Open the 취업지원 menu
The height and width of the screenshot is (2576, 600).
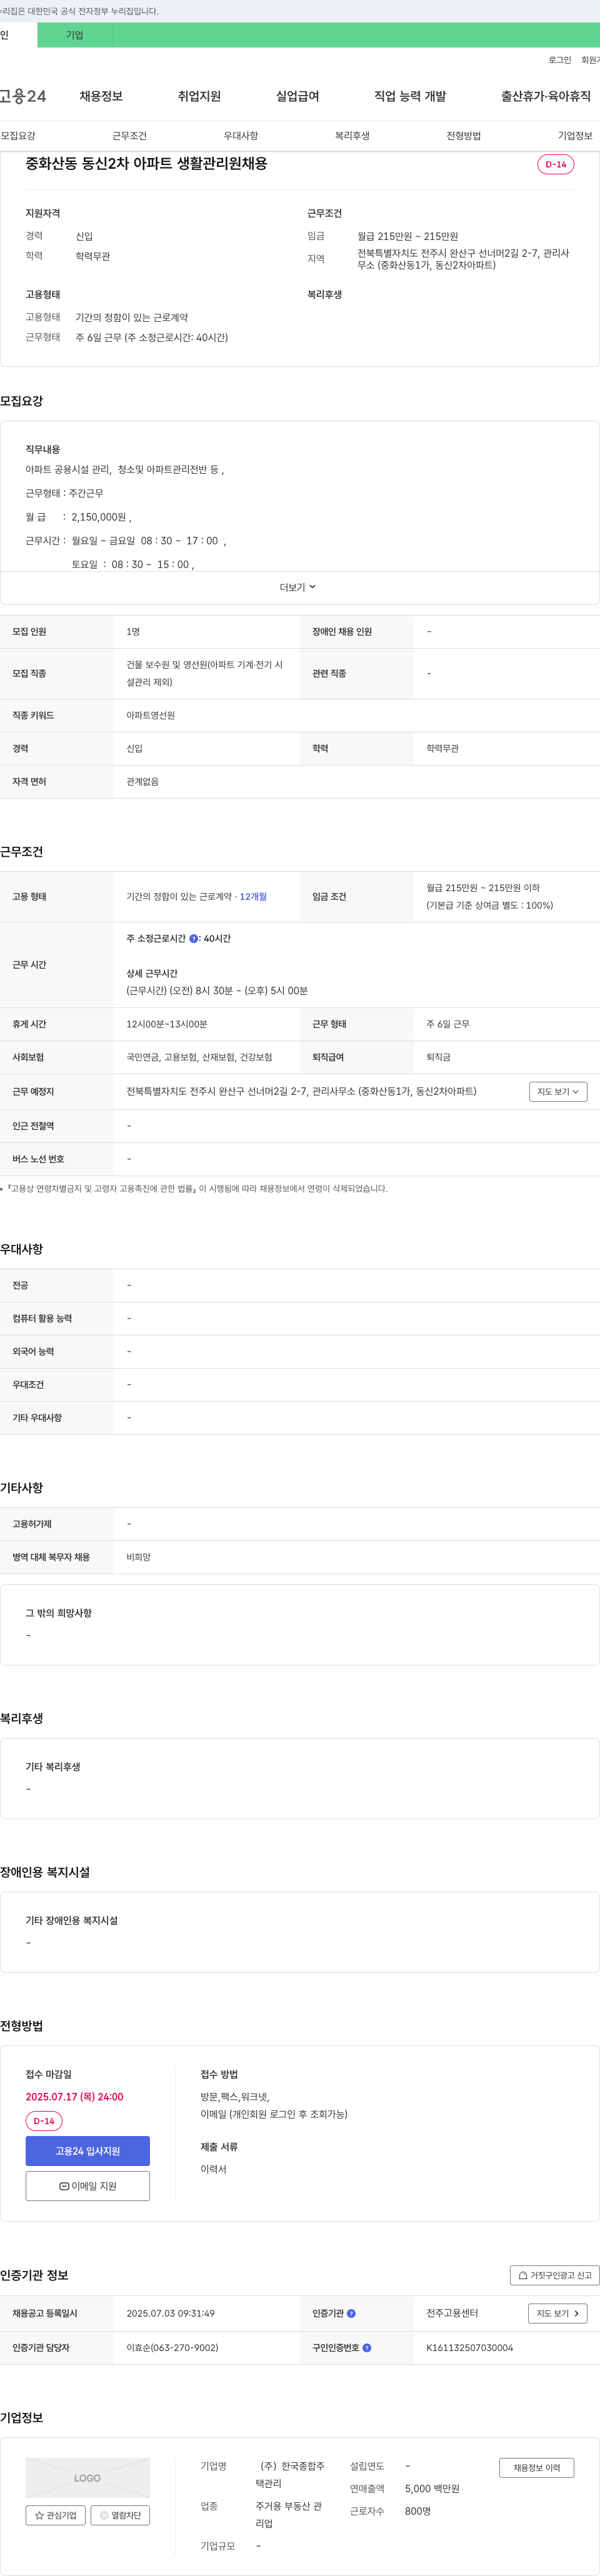pos(199,96)
